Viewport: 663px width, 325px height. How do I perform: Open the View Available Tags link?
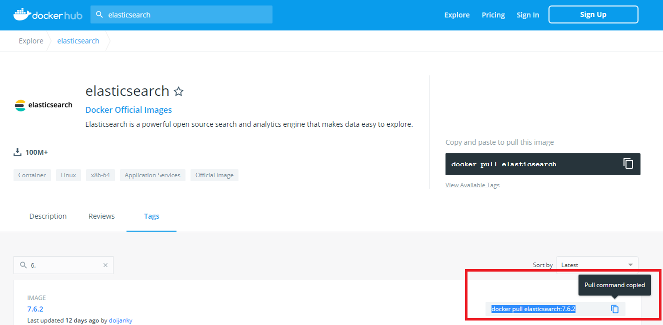[x=472, y=185]
